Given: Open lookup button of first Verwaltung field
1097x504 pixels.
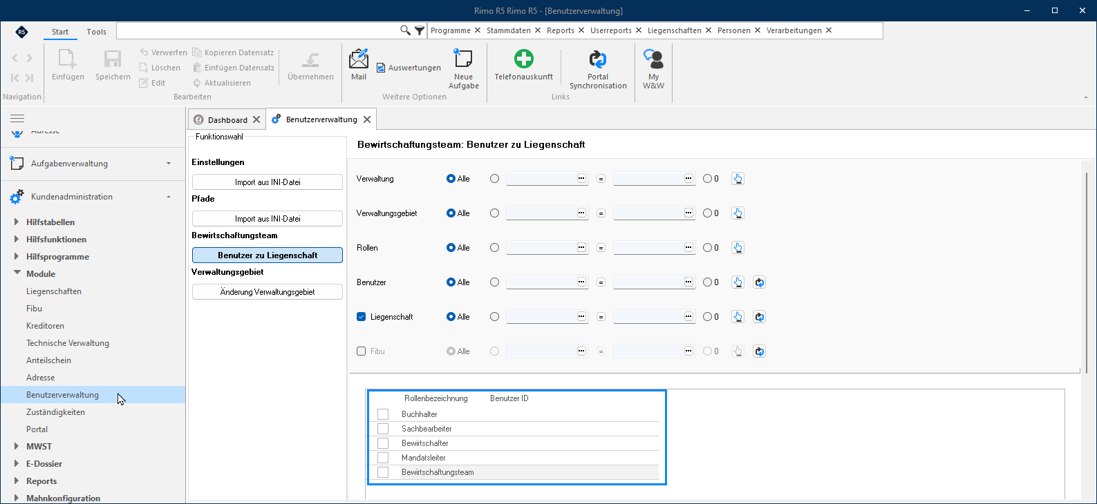Looking at the screenshot, I should tap(581, 179).
